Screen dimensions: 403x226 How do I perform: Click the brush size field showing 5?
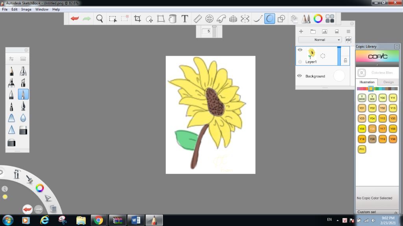coord(206,31)
